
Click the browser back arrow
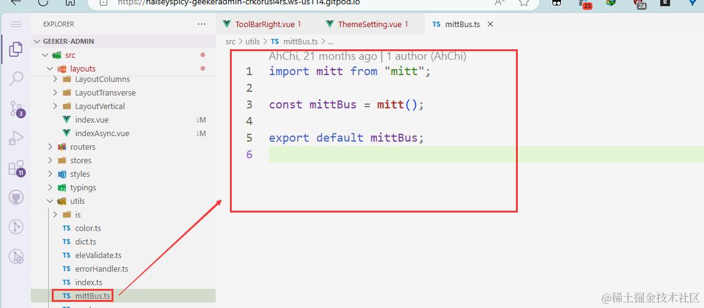pos(15,2)
